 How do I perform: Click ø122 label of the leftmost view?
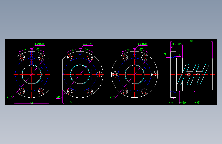click(x=9, y=97)
